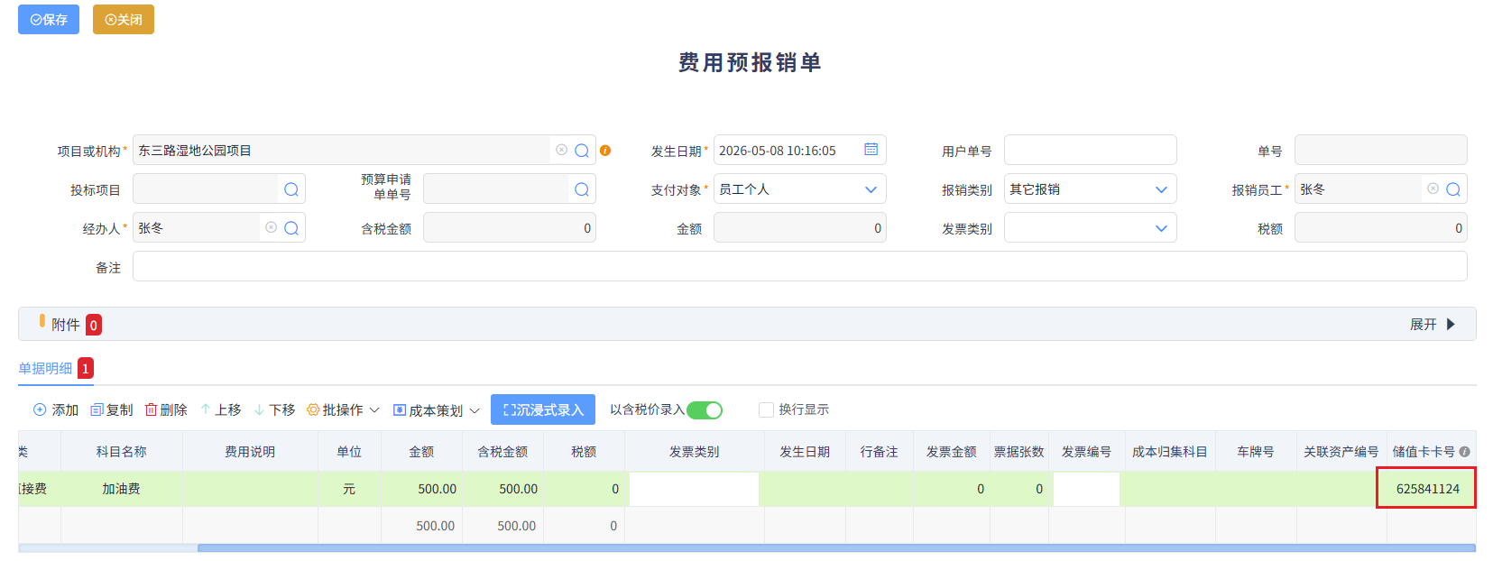
Task: Open 批操作 dropdown menu
Action: pyautogui.click(x=344, y=409)
